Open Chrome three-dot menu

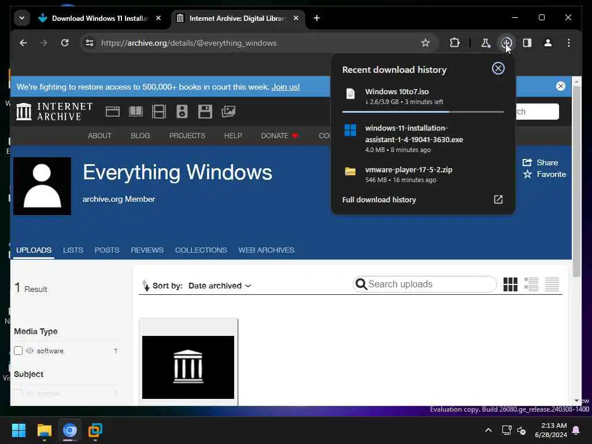pyautogui.click(x=569, y=43)
